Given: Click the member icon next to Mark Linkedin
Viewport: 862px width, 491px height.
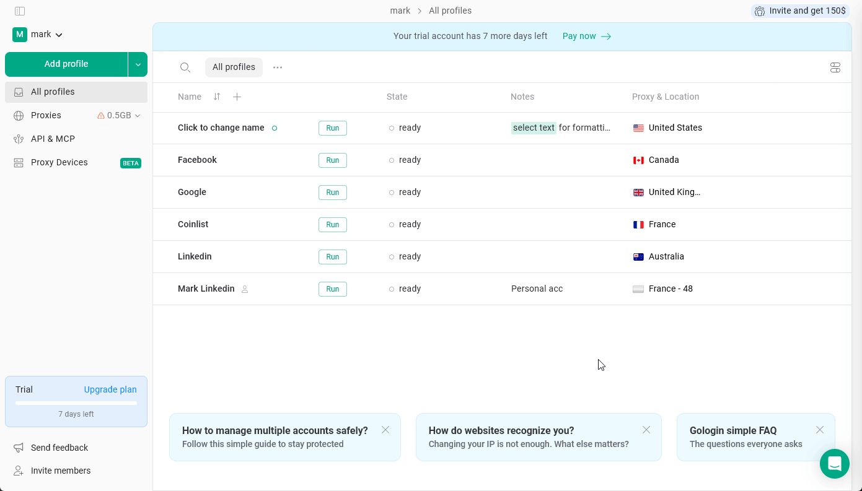Looking at the screenshot, I should coord(244,289).
